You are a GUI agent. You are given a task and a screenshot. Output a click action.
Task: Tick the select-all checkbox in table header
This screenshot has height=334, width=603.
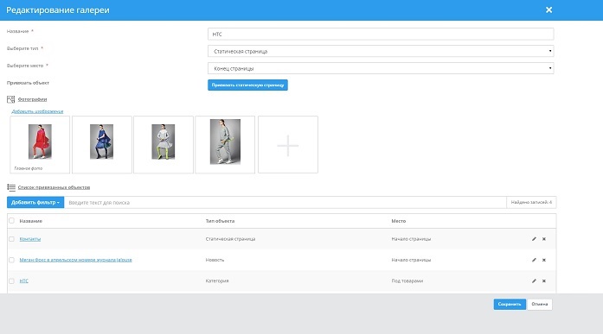[x=11, y=220]
